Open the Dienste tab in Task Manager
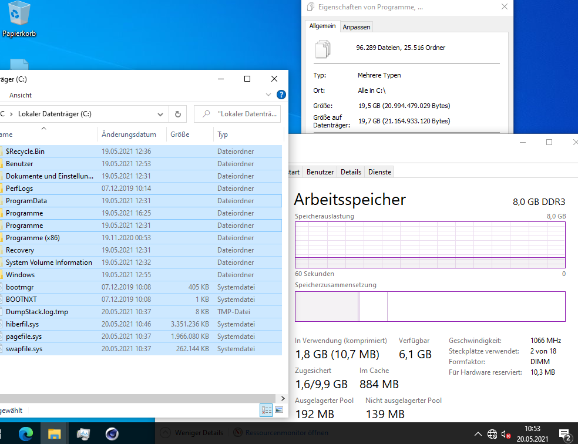 [x=379, y=172]
